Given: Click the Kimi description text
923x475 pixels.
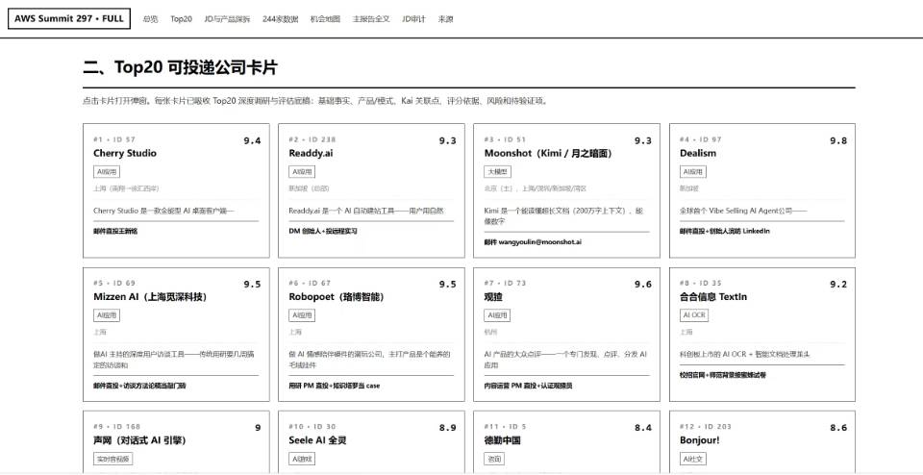Looking at the screenshot, I should (x=565, y=215).
